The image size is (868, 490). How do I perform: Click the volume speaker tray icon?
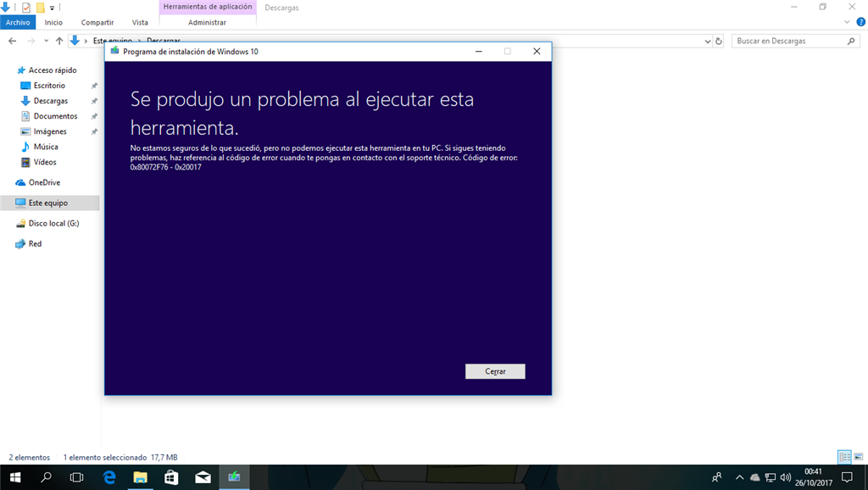[x=785, y=477]
